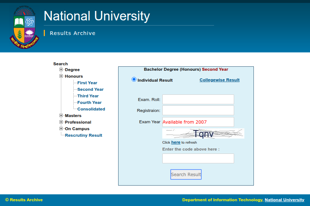
Task: Click the Search Result button
Action: coord(186,174)
